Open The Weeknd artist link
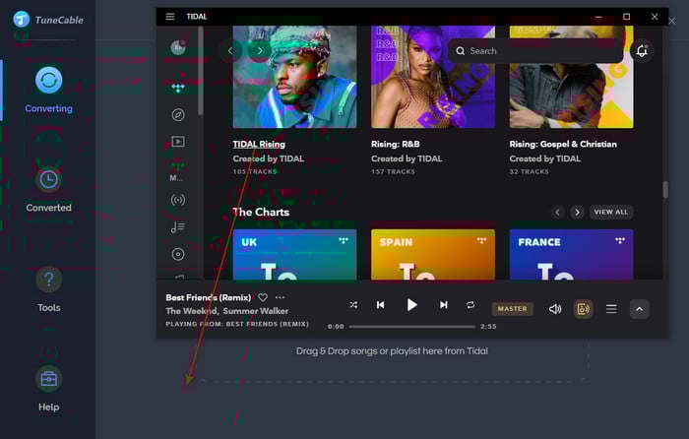Viewport: 689px width, 439px height. [x=191, y=311]
